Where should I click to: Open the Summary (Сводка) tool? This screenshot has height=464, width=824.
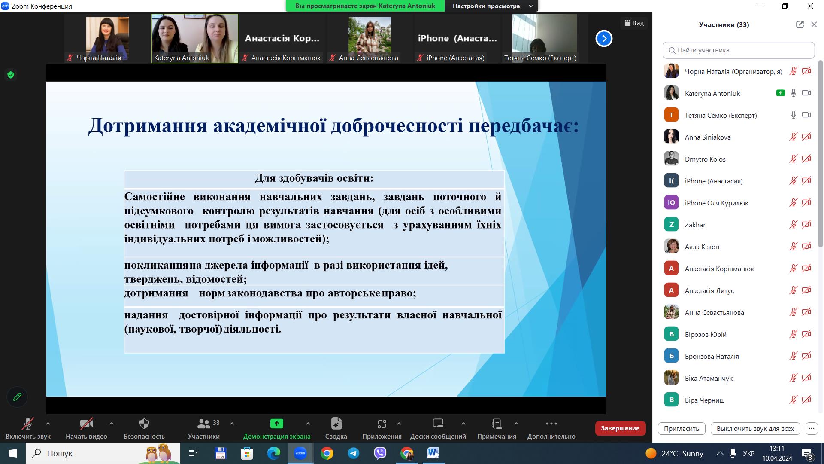[x=336, y=424]
